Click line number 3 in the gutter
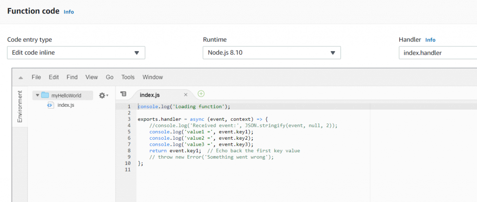Screen dimensions: 477x202 (x=129, y=119)
